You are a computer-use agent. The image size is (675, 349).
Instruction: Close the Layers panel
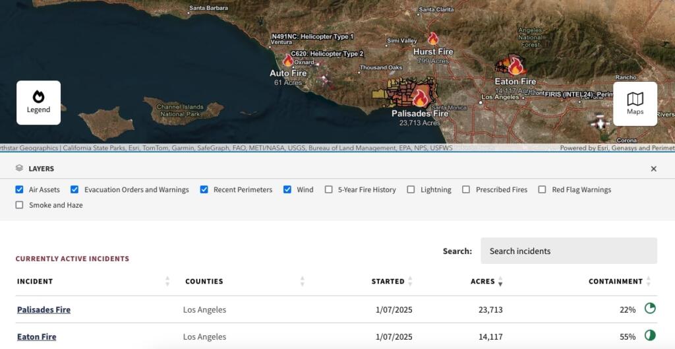(653, 169)
